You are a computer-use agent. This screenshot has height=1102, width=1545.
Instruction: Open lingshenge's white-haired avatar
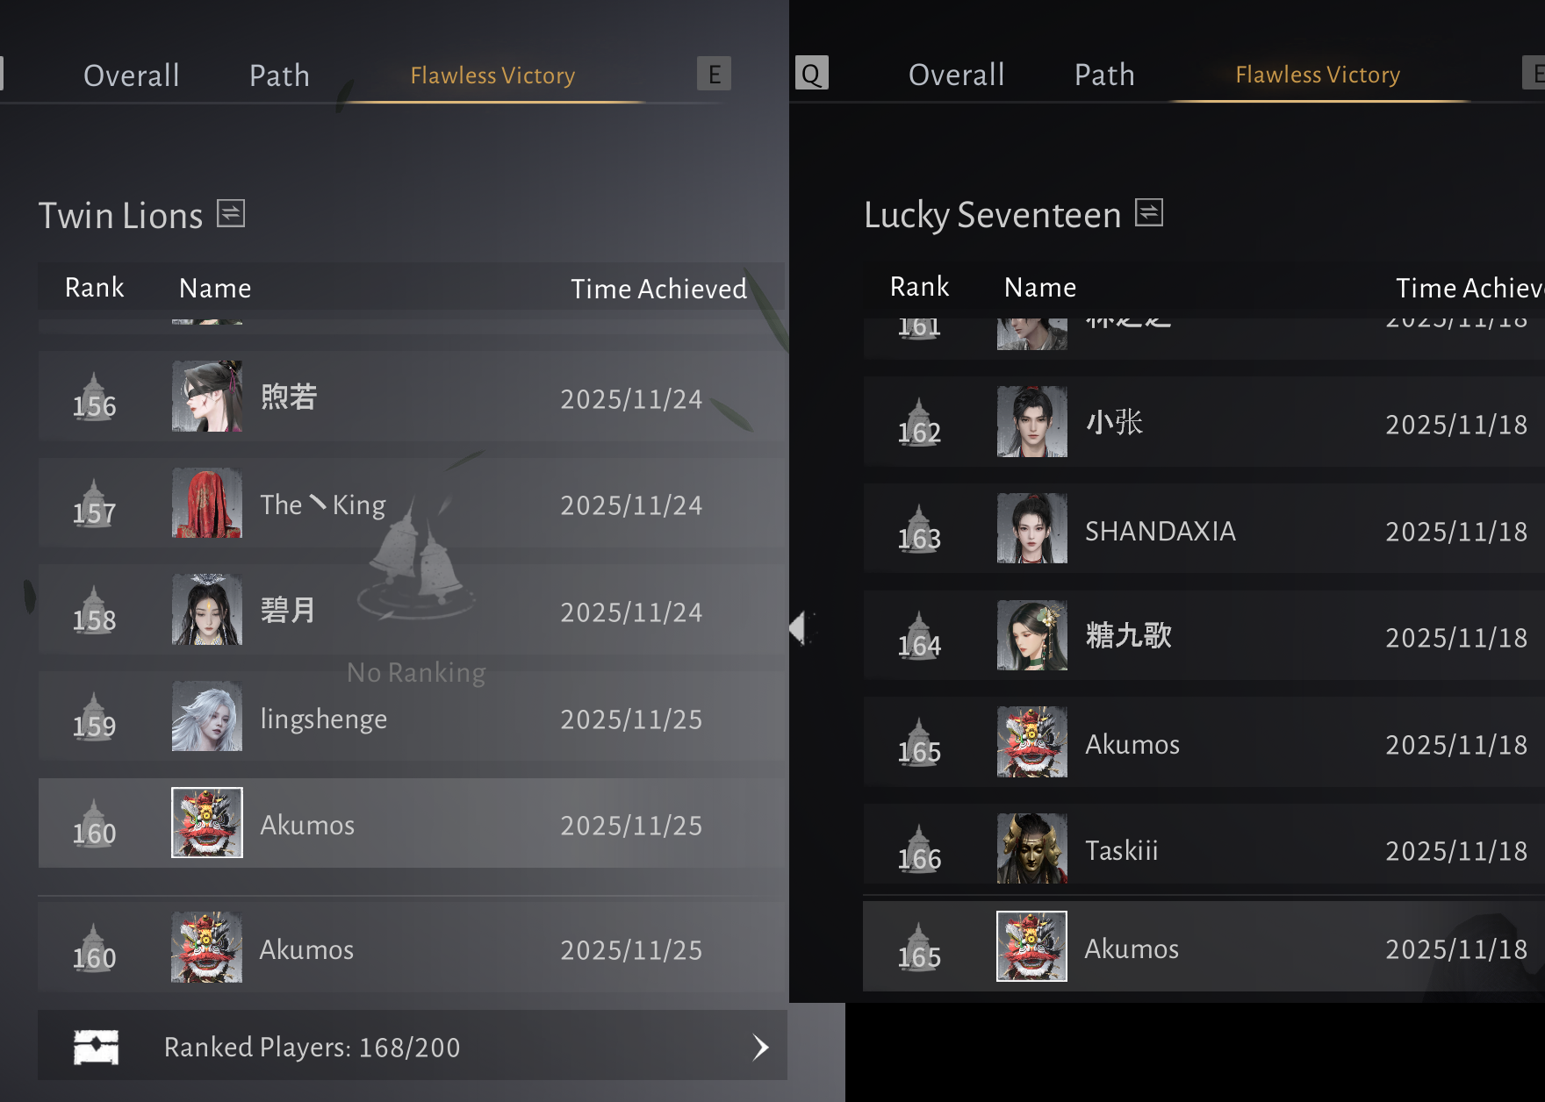tap(207, 716)
